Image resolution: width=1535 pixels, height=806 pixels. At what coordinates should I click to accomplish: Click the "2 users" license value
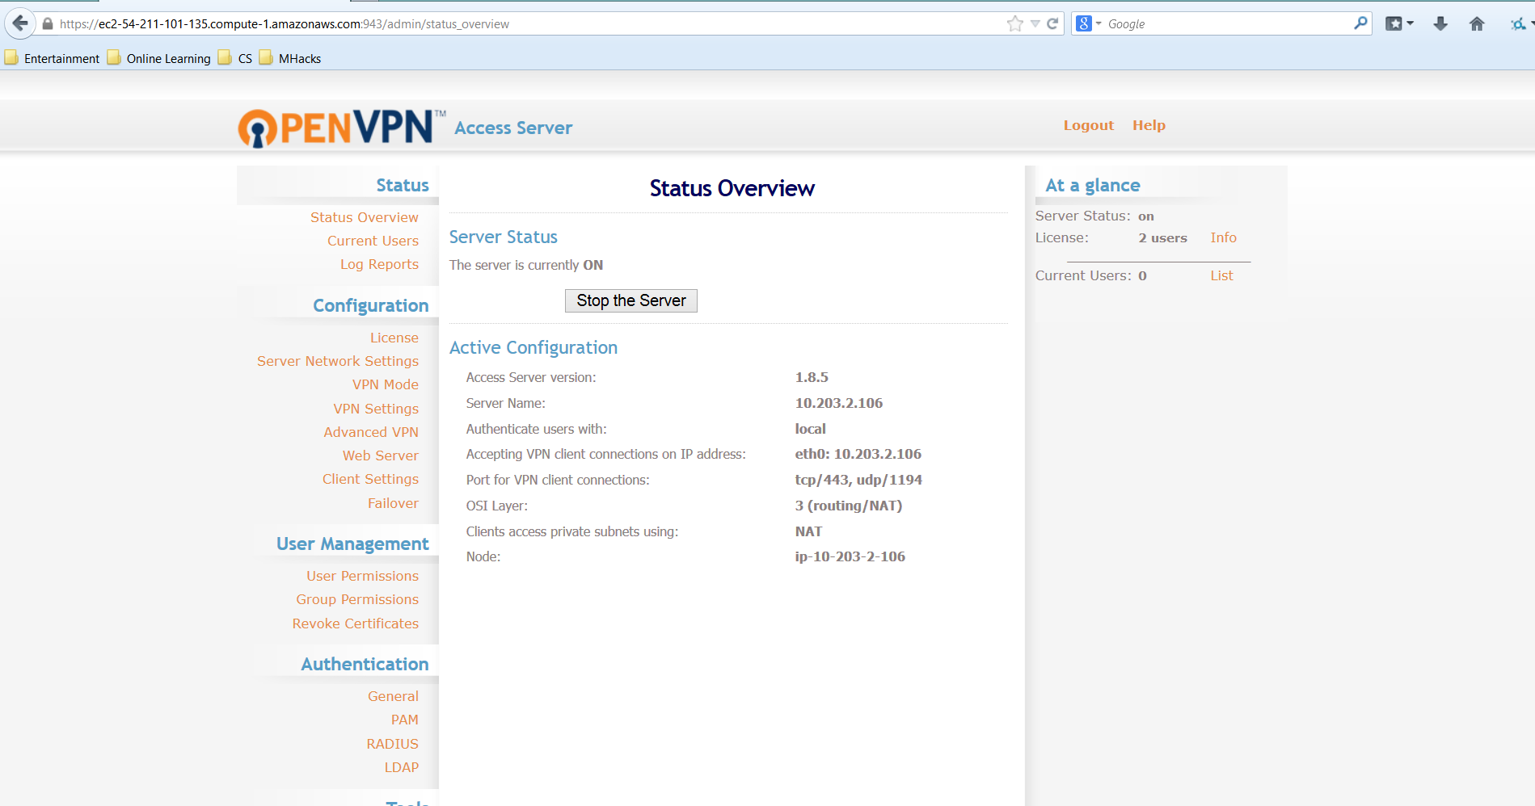click(x=1162, y=237)
